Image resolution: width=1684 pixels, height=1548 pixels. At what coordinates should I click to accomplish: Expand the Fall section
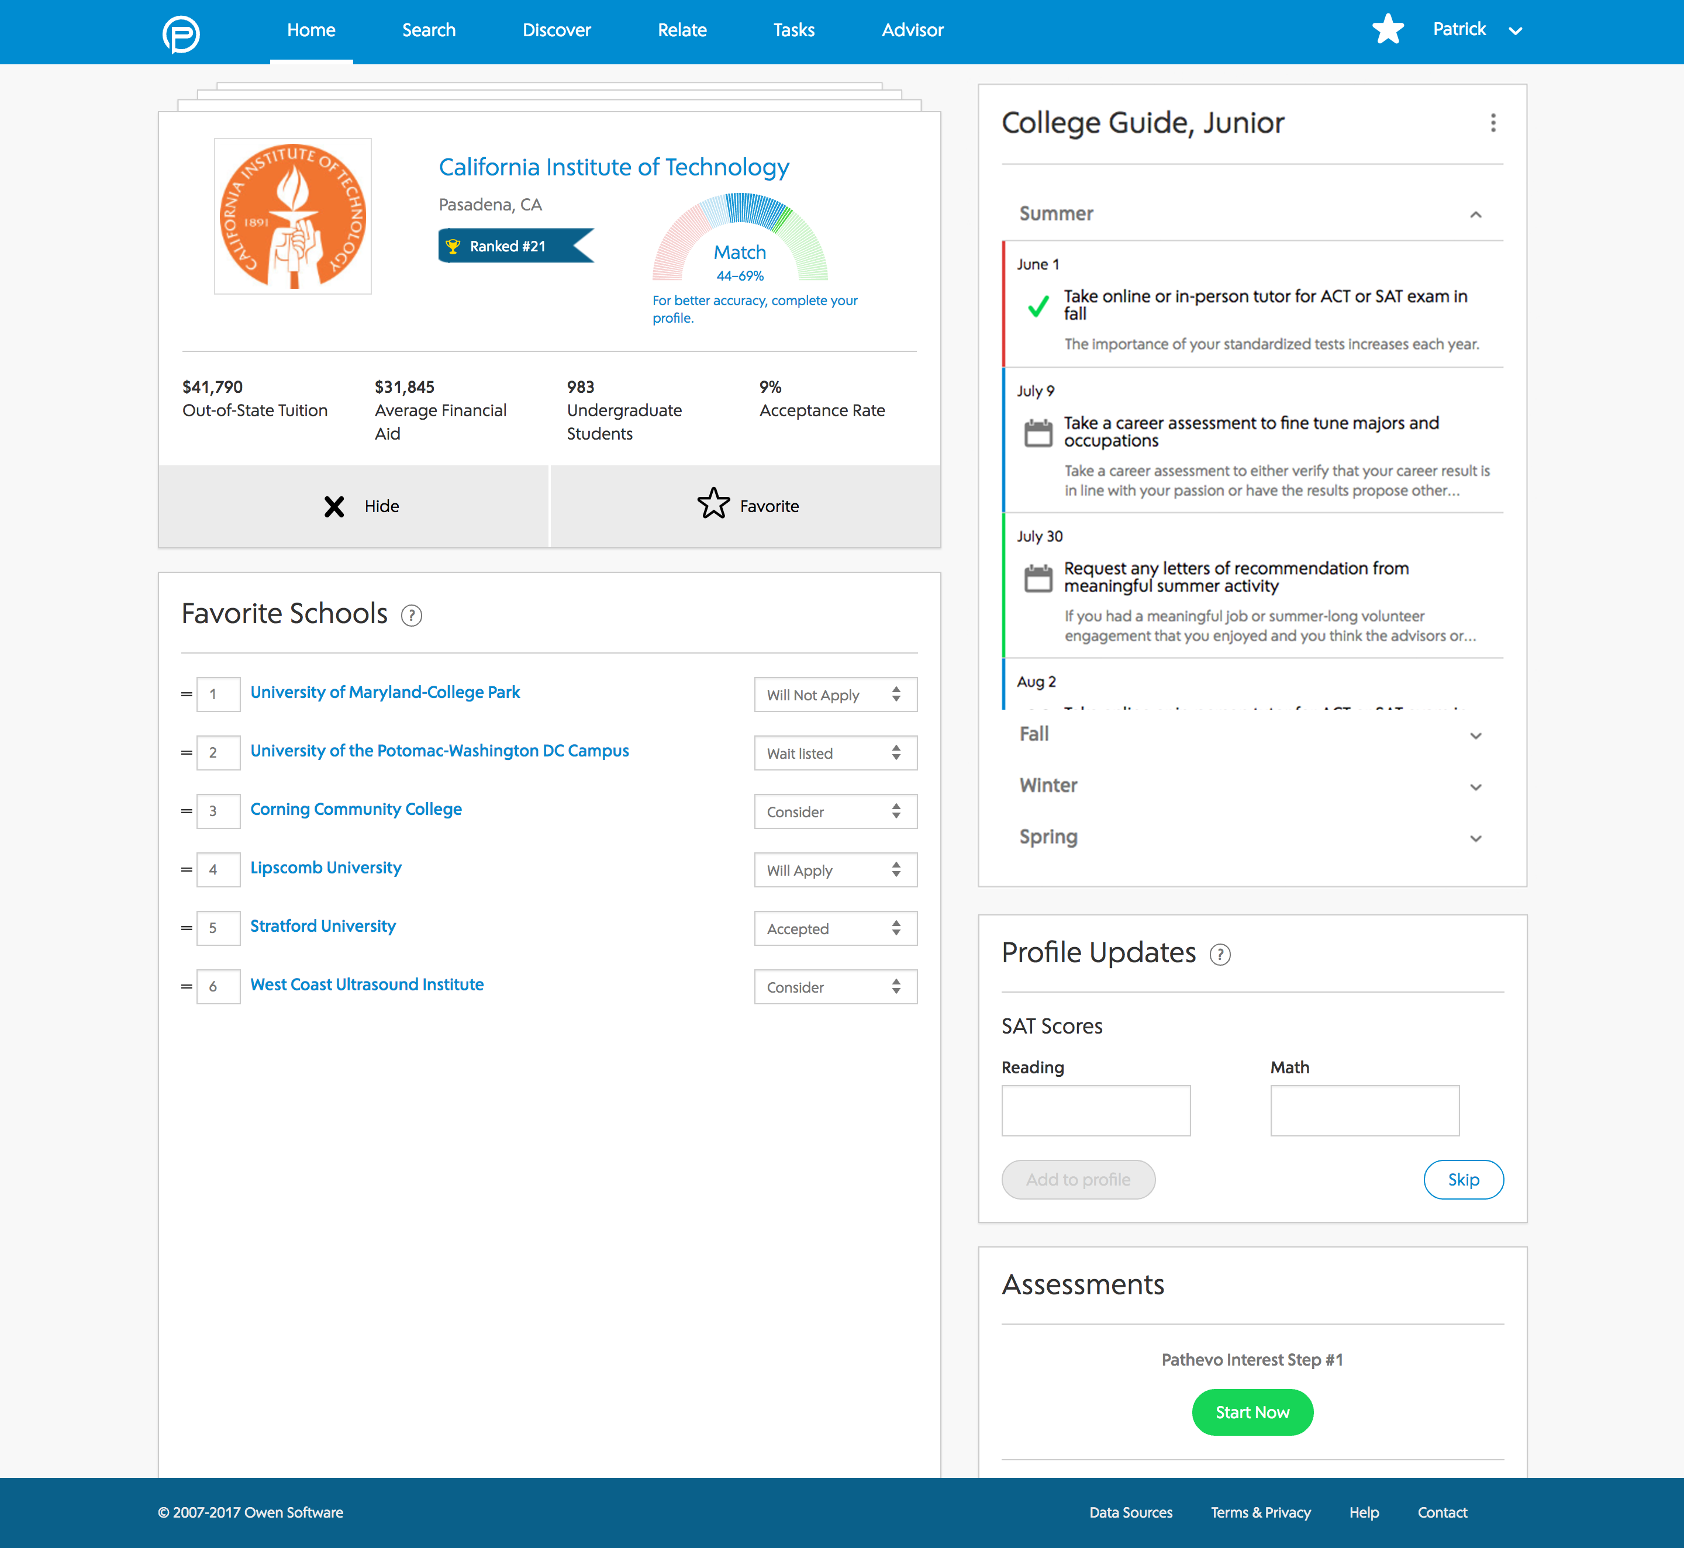[1475, 735]
